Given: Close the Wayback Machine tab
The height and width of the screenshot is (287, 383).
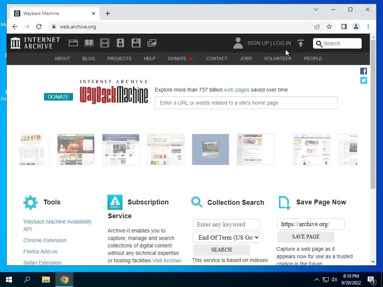Looking at the screenshot, I should pos(93,13).
